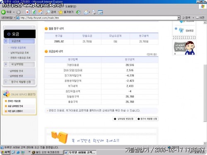Open the Windows 시작 start button
The width and height of the screenshot is (207, 155).
click(x=5, y=152)
